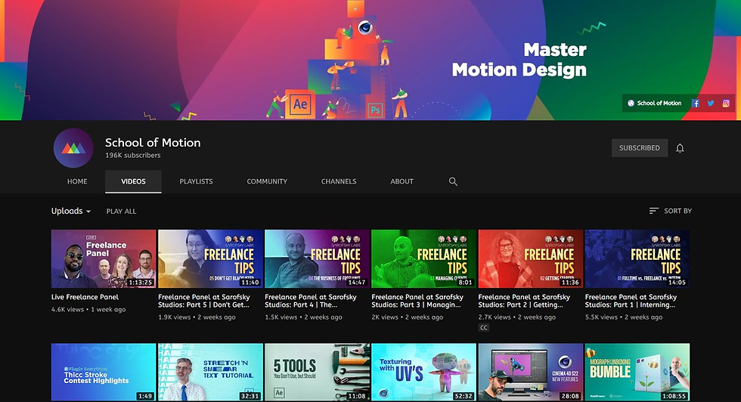Screen dimensions: 741x402
Task: Click the 4.6K views • 1 week ago text
Action: point(88,309)
